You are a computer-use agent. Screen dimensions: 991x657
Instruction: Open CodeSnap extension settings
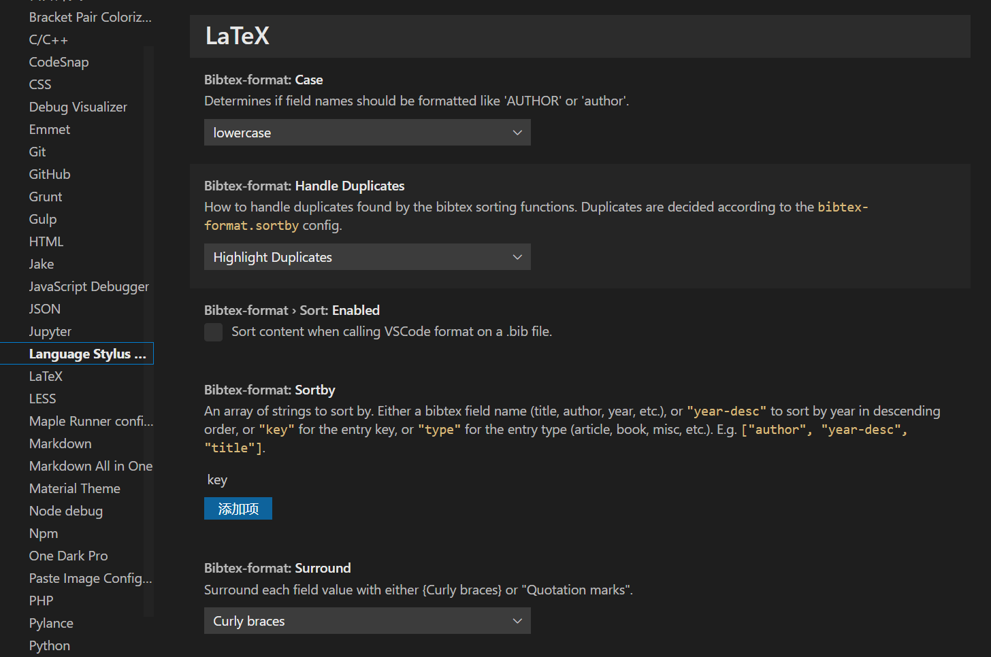(x=59, y=62)
